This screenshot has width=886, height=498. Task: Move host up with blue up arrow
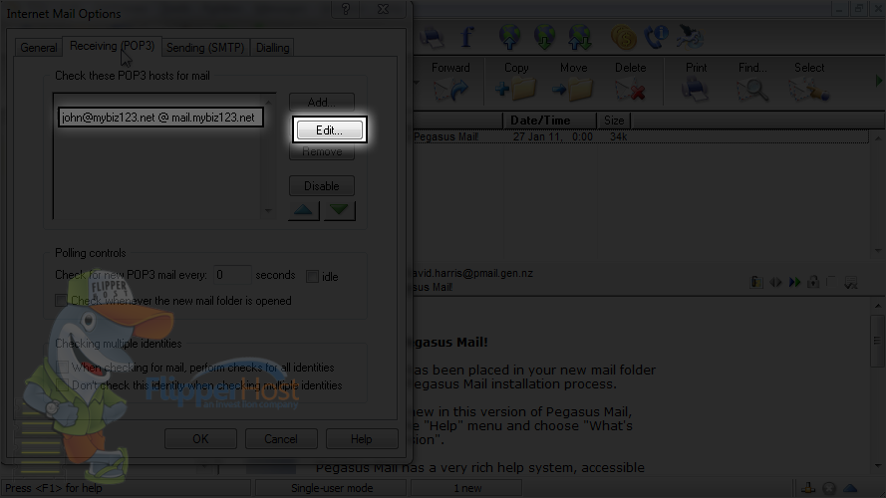303,210
